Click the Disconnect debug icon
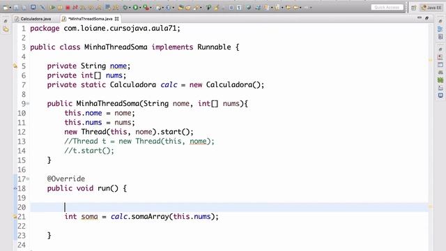Image resolution: width=446 pixels, height=251 pixels. (75, 8)
